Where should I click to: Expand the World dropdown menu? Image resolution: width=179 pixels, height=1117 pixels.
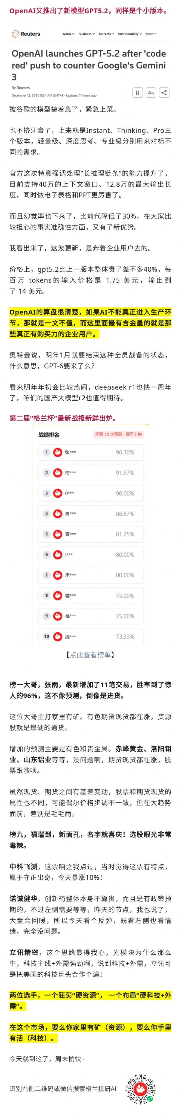[68, 34]
